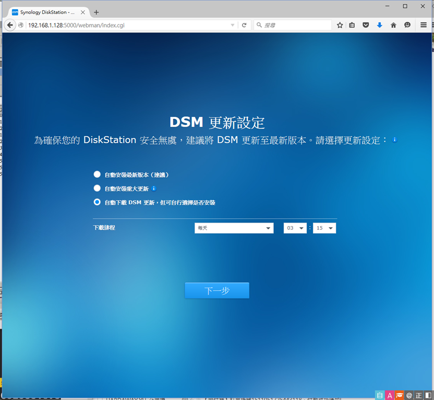Viewport: 434px width, 400px height.
Task: Go back with the browser back arrow
Action: click(10, 25)
